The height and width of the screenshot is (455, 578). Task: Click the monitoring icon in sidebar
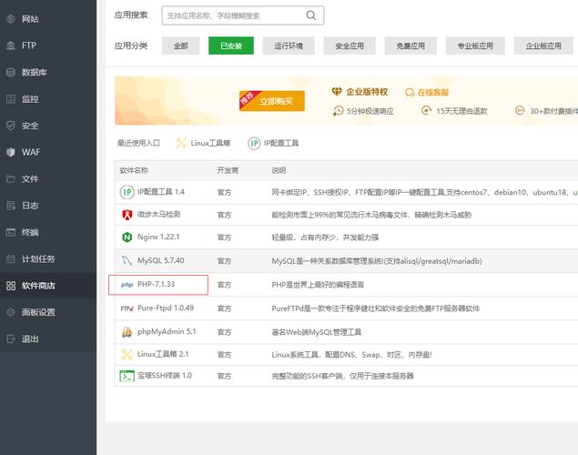click(11, 99)
